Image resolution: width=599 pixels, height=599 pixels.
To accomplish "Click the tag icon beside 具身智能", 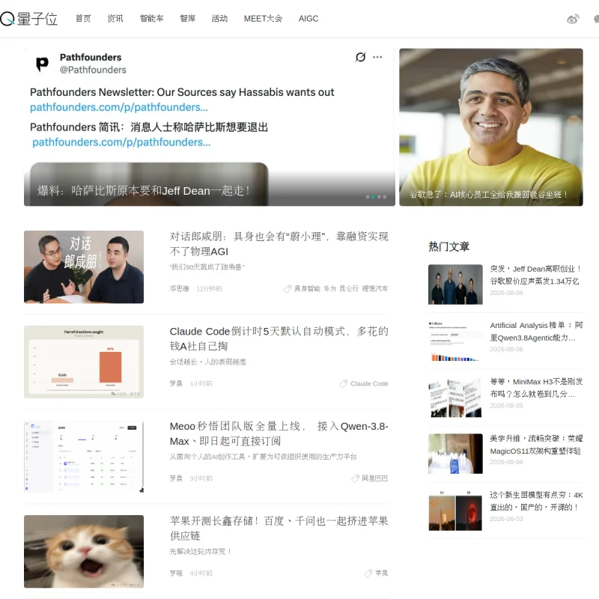I will point(288,288).
